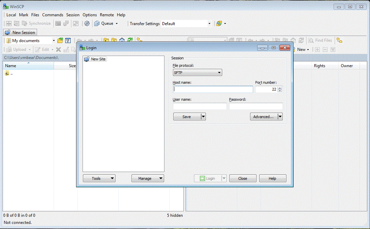Viewport: 370px width, 229px height.
Task: Click the local tree view icon
Action: pyautogui.click(x=139, y=40)
